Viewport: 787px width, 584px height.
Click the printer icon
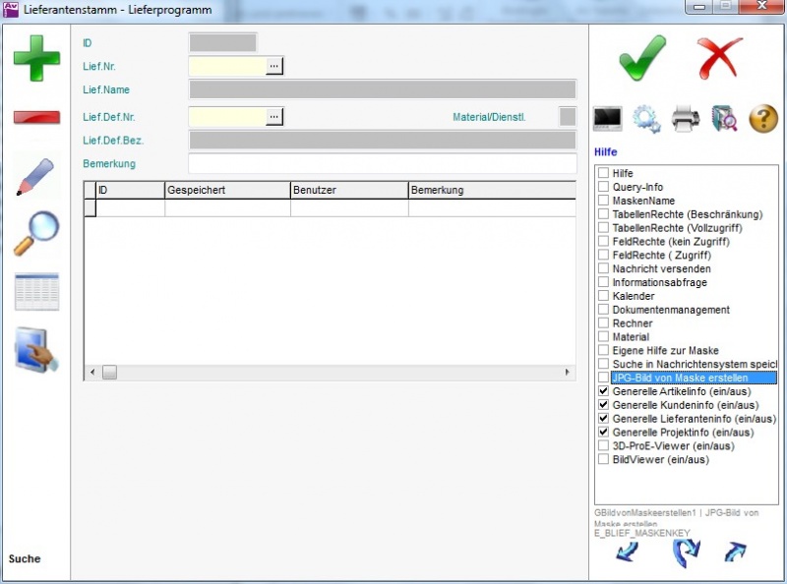(x=686, y=119)
